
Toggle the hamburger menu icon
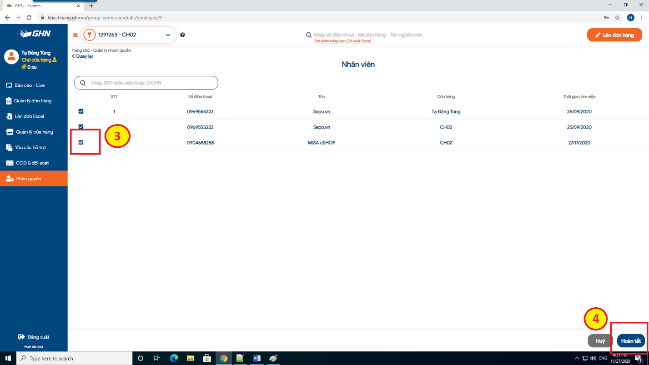click(x=75, y=35)
